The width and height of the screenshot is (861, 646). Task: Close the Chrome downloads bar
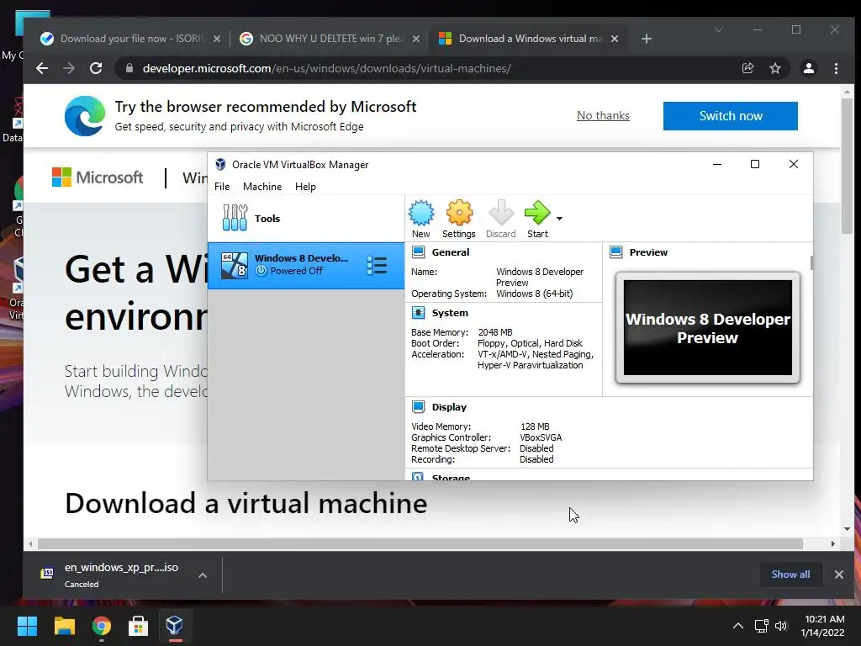(x=839, y=575)
